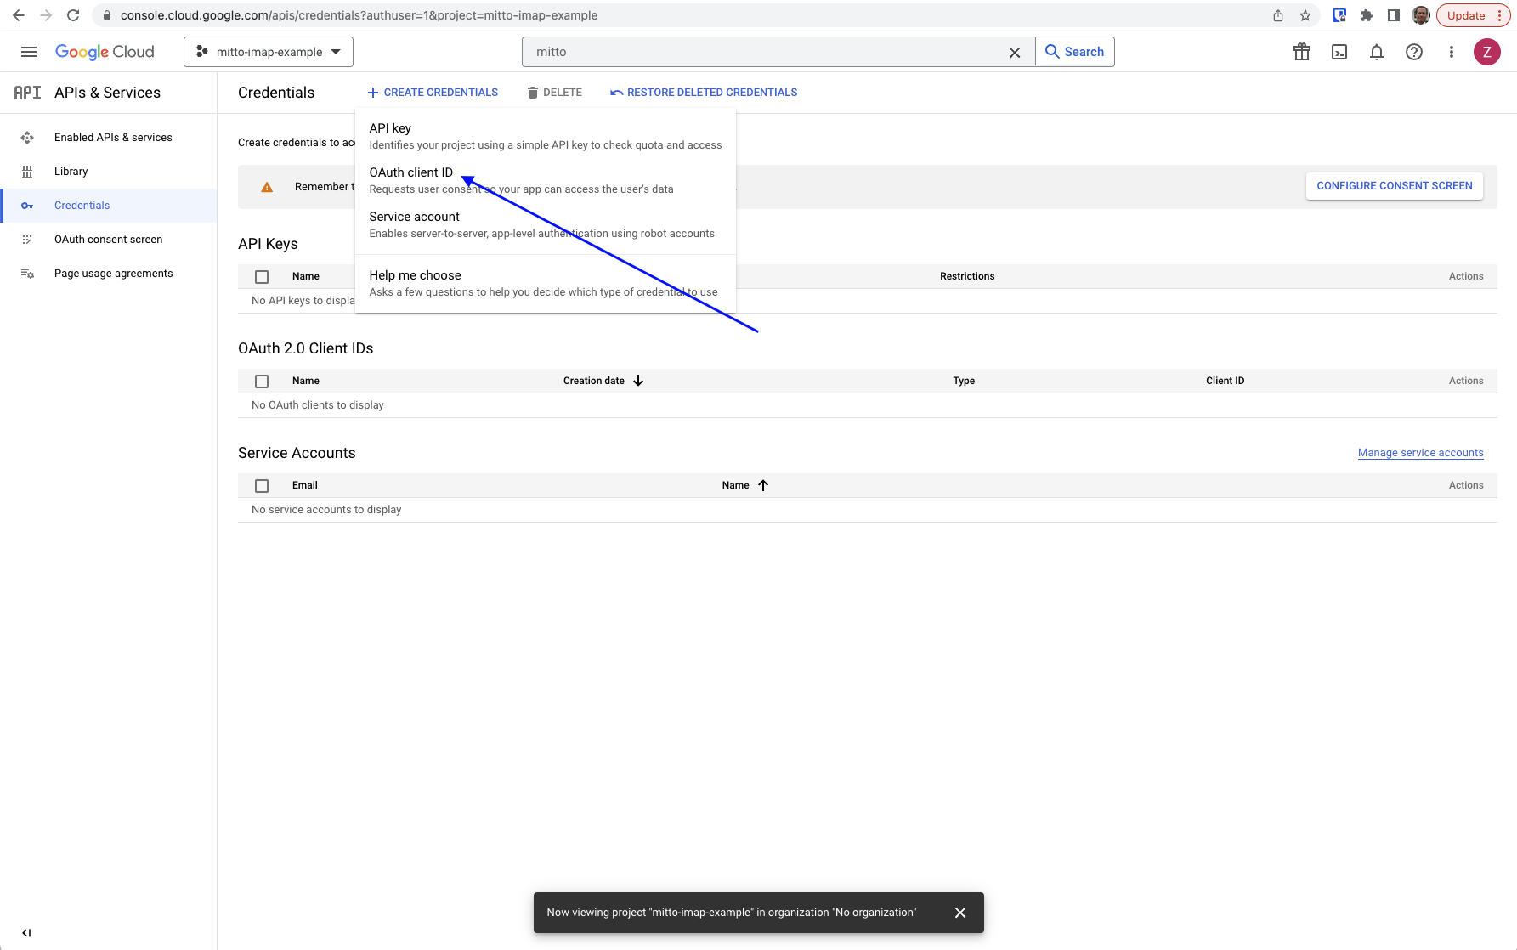Click the Page usage agreements icon

(x=27, y=274)
